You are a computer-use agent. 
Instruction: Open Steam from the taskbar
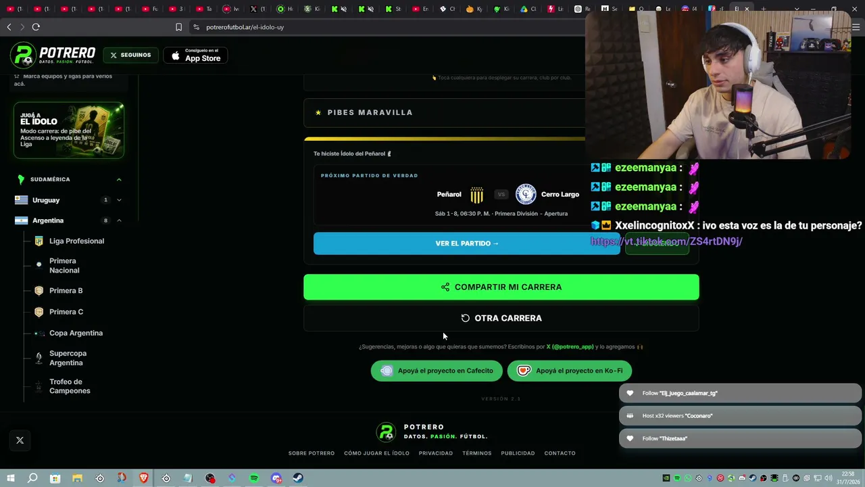tap(298, 478)
